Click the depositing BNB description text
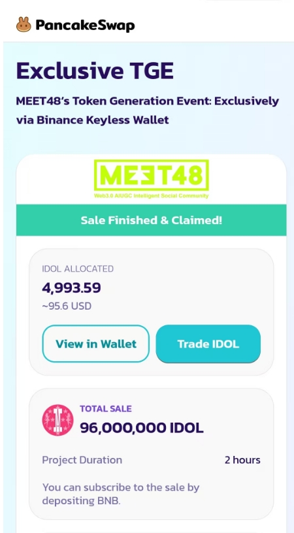 pos(81,501)
